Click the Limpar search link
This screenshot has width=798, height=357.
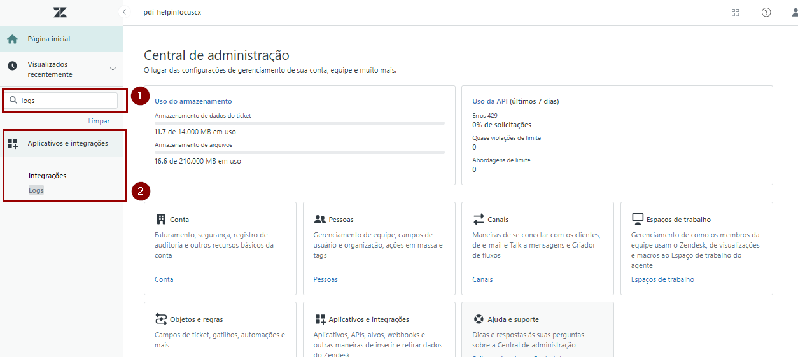coord(99,121)
